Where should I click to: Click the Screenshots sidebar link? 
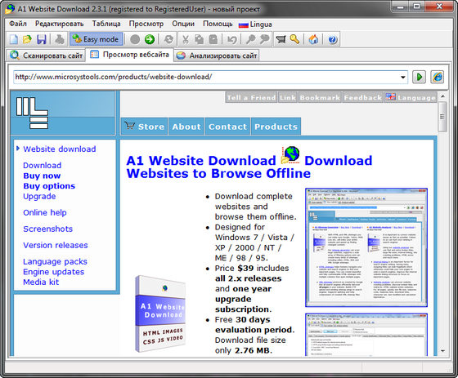click(48, 229)
